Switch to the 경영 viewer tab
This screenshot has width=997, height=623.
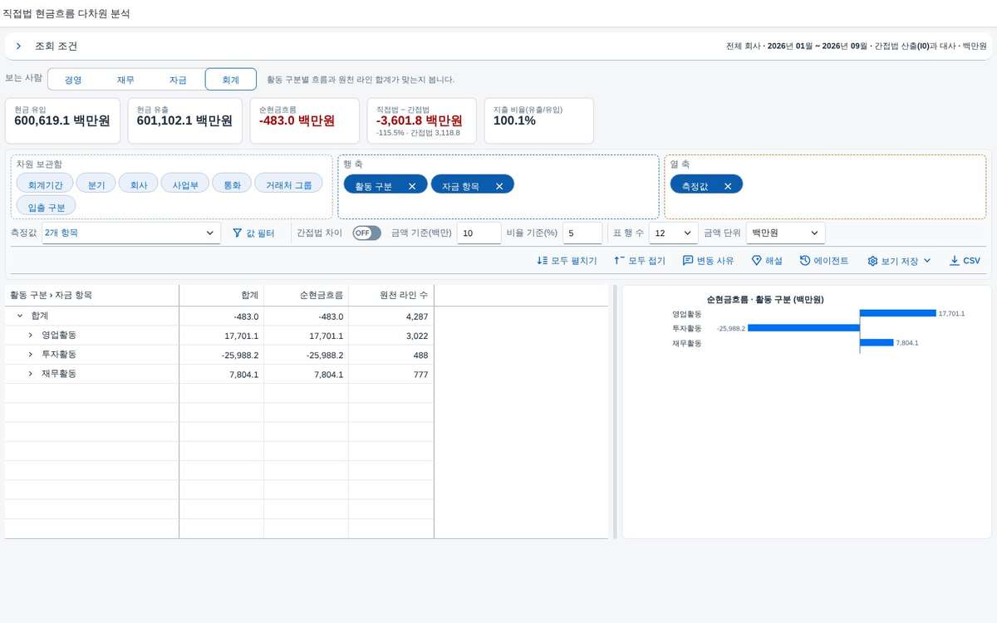coord(73,80)
